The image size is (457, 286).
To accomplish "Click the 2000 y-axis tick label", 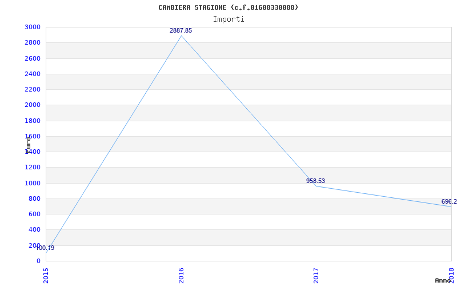I will (x=33, y=105).
